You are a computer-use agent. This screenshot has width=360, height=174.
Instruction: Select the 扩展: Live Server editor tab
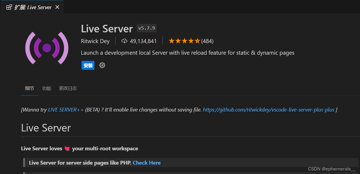32,7
